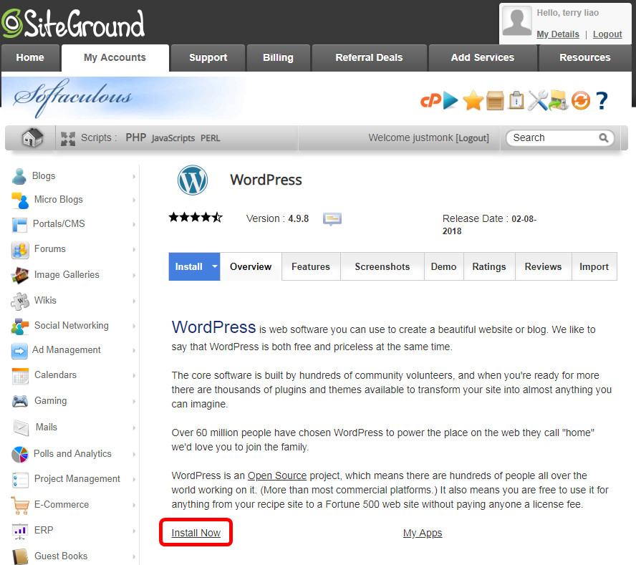Expand the Blogs category arrow
The width and height of the screenshot is (636, 565).
134,176
